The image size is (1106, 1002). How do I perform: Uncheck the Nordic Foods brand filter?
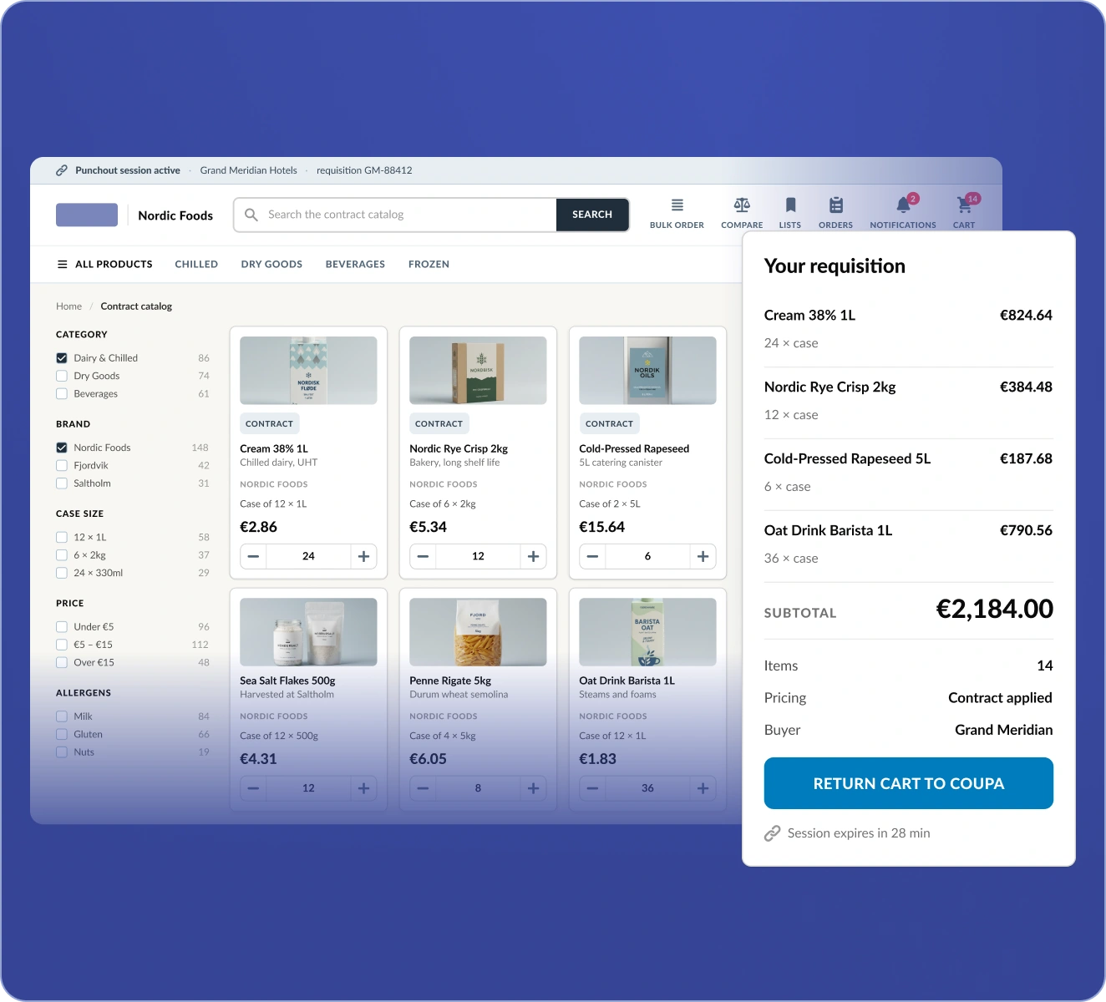pos(62,448)
